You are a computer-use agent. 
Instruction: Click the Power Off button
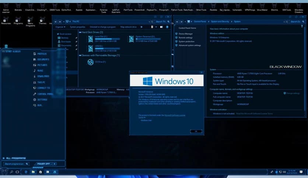point(43,164)
